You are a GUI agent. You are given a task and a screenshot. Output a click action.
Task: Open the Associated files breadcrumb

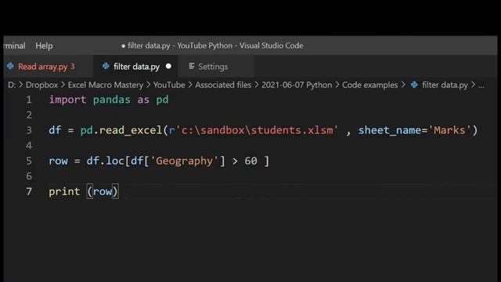(223, 85)
